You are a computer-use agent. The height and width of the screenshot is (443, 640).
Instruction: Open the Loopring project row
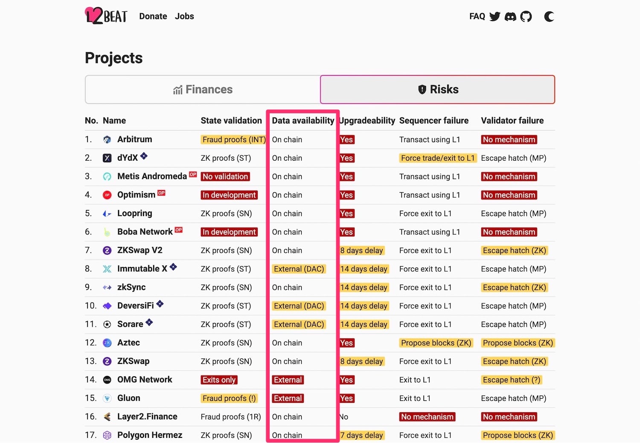tap(320, 214)
